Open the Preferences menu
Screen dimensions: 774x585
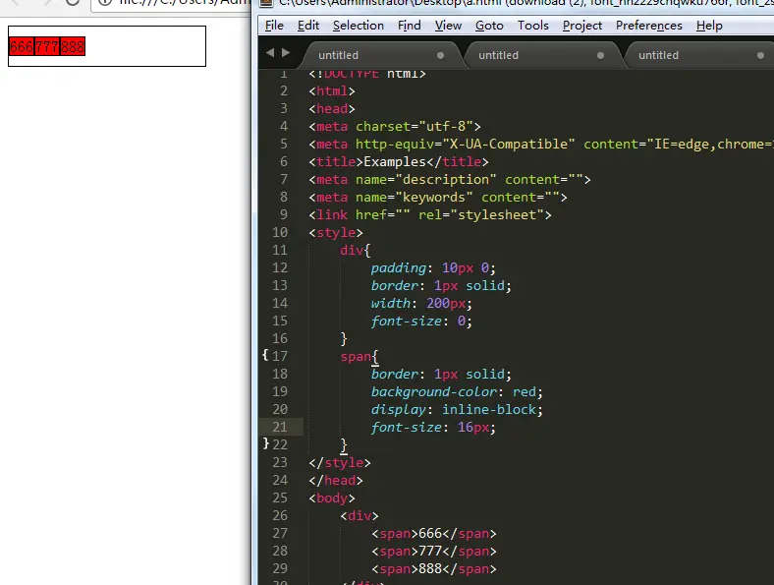click(648, 26)
